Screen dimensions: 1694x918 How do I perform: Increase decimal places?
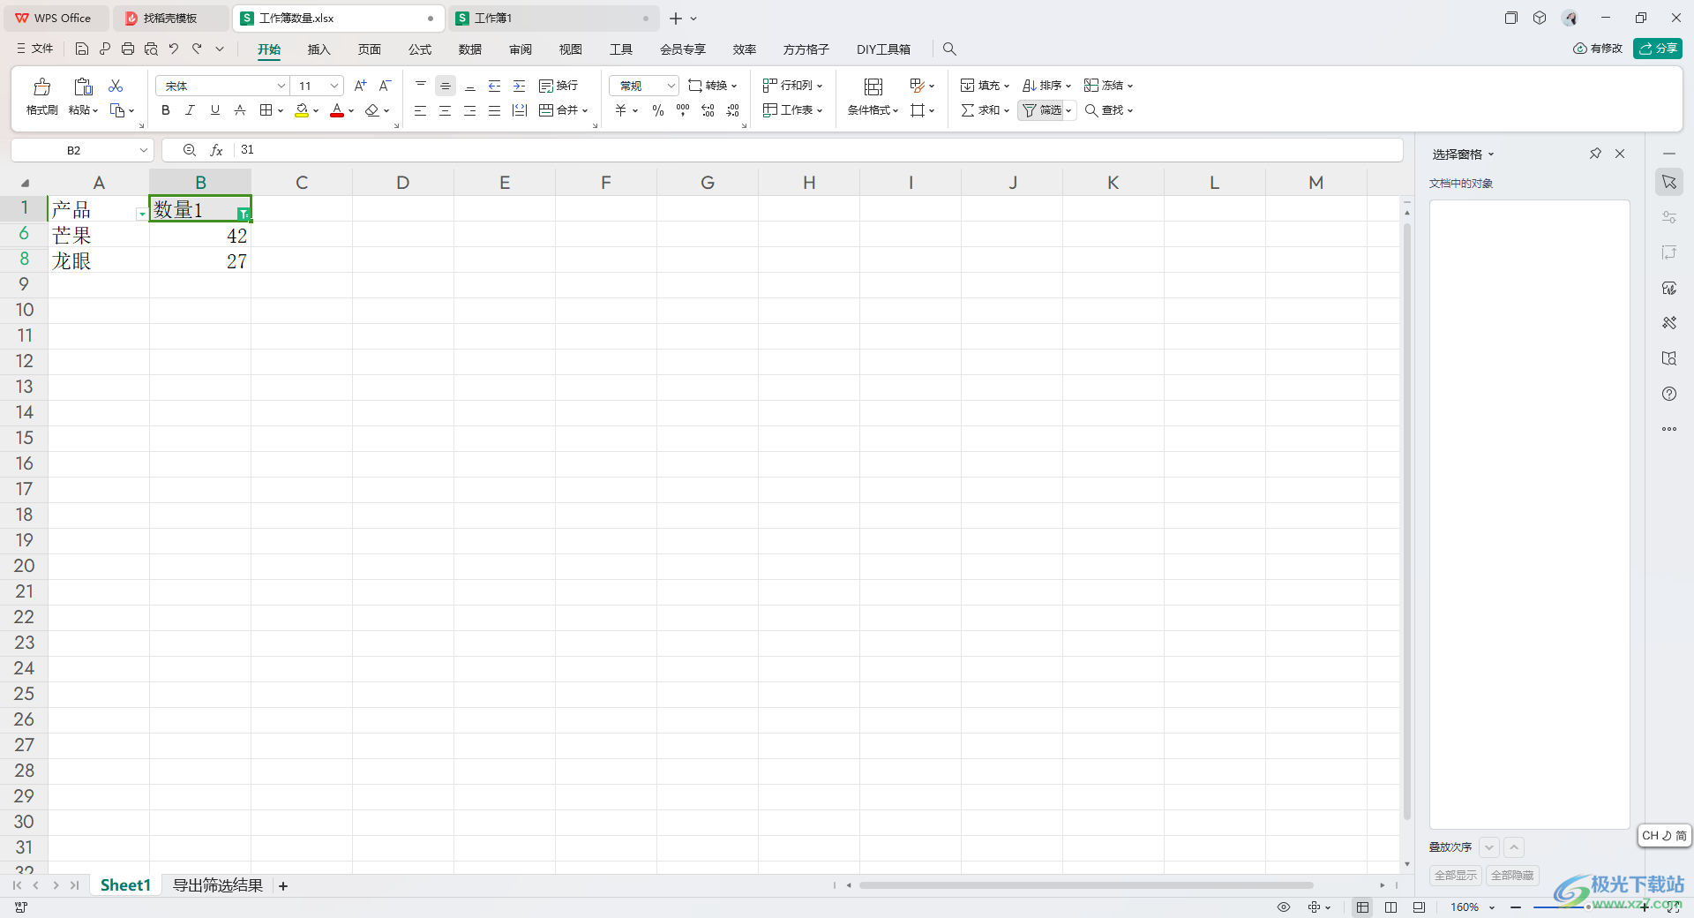pyautogui.click(x=708, y=110)
